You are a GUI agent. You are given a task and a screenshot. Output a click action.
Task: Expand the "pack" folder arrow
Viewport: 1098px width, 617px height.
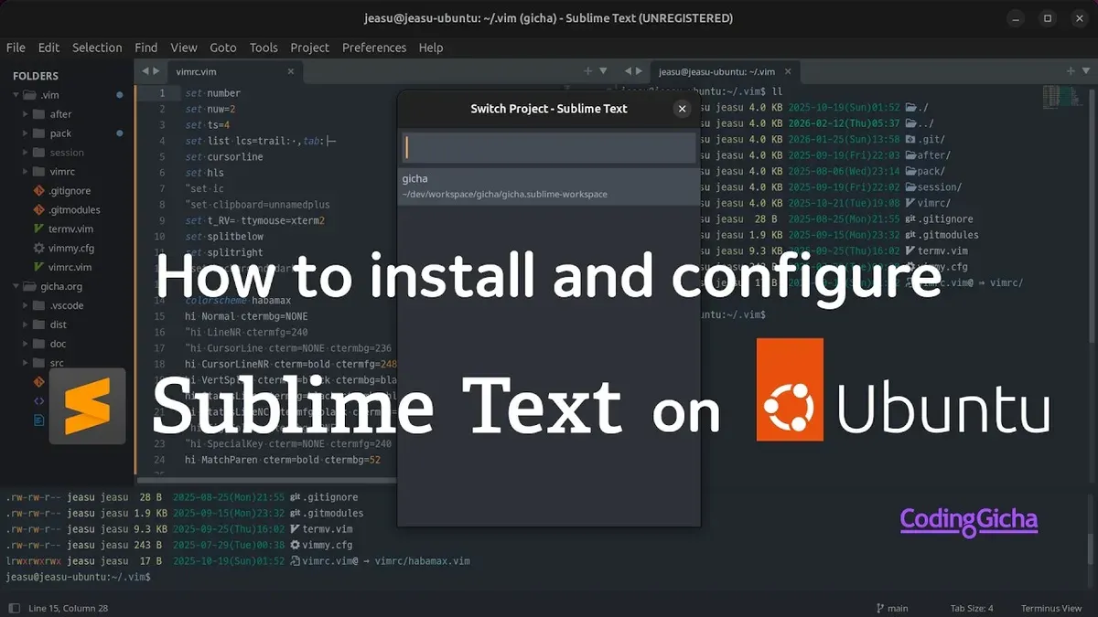coord(26,133)
